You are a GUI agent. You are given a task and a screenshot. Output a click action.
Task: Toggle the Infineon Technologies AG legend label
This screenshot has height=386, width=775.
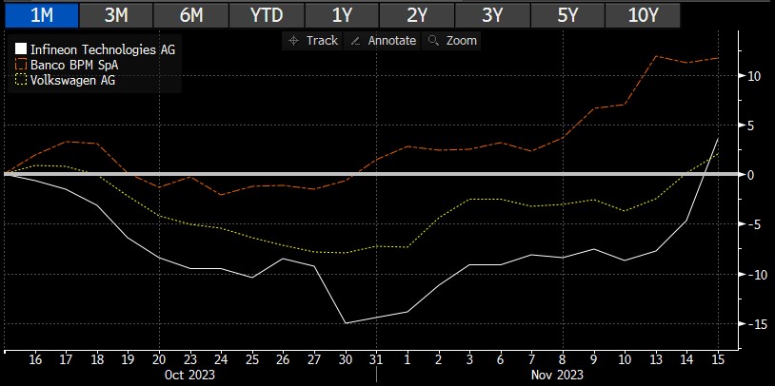pos(104,49)
